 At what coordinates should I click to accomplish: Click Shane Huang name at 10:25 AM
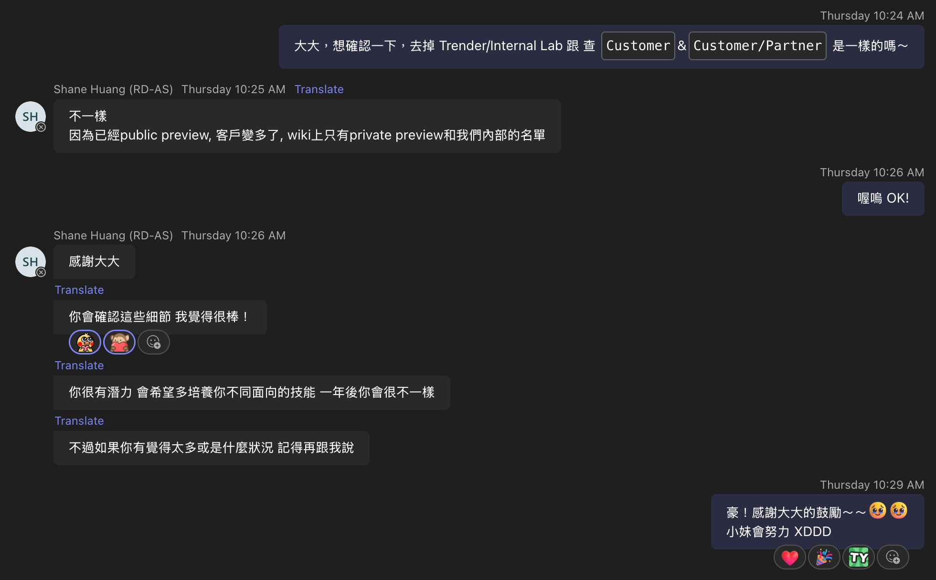pyautogui.click(x=113, y=89)
